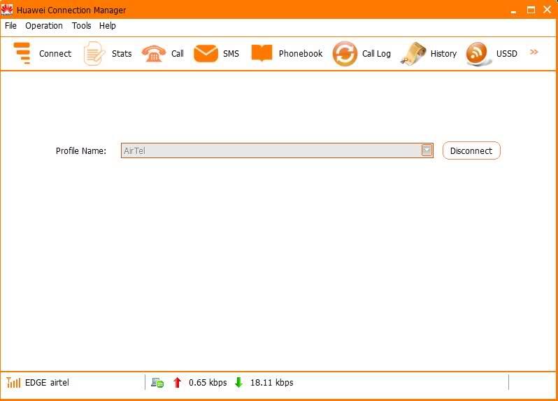Maximize the Huawei Connection Manager window
558x401 pixels.
click(x=531, y=10)
